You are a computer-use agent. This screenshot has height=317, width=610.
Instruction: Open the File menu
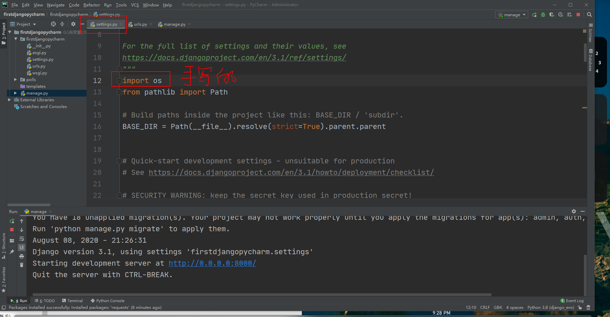pos(15,5)
